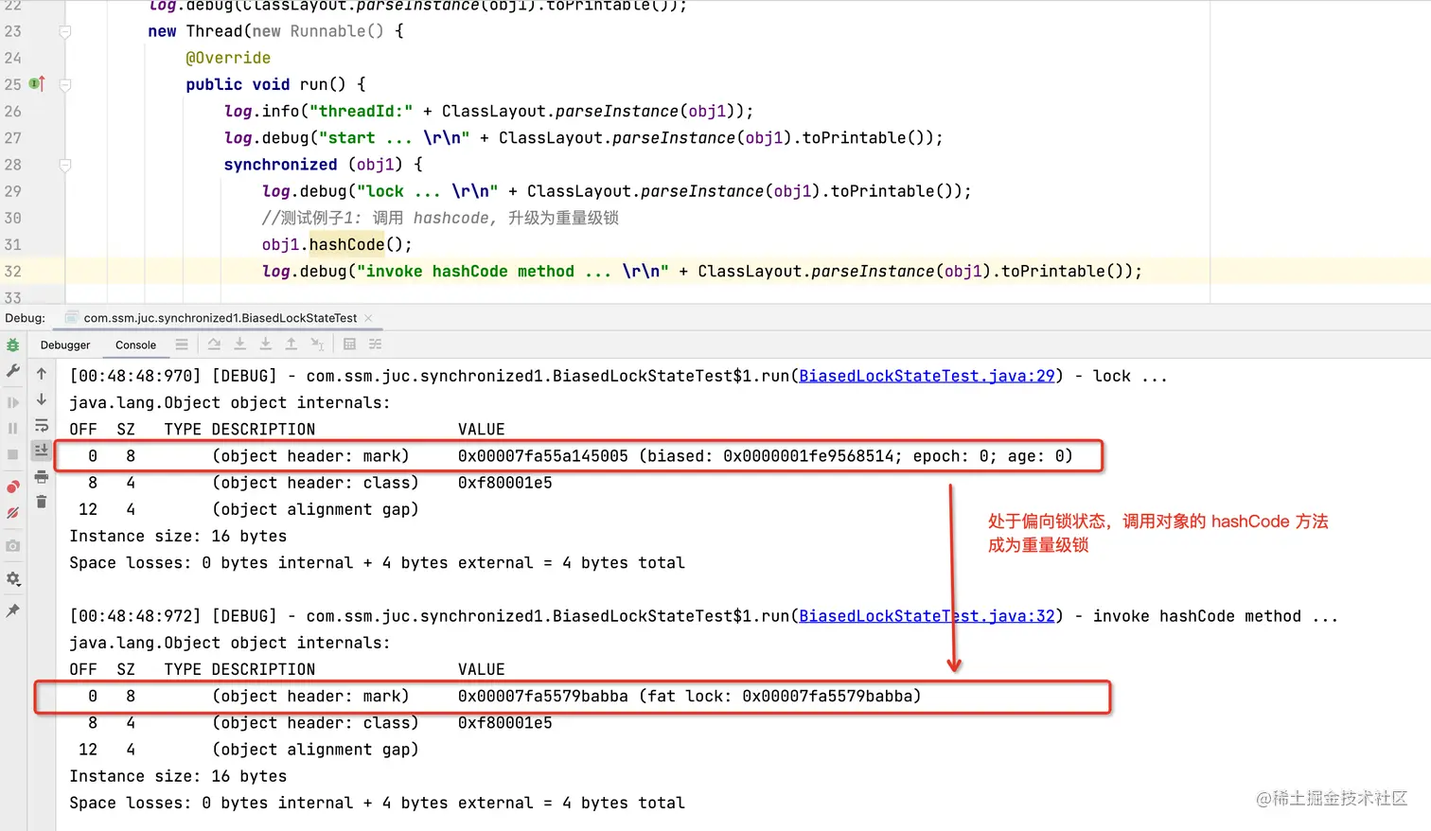Click the Pin Tab icon
Image resolution: width=1431 pixels, height=831 pixels.
(x=13, y=611)
